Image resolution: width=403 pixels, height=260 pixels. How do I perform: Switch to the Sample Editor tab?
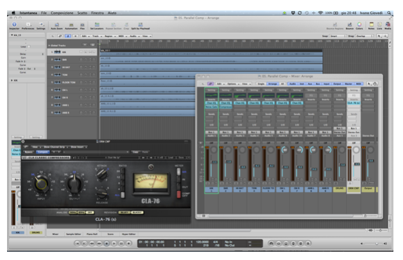(74, 234)
